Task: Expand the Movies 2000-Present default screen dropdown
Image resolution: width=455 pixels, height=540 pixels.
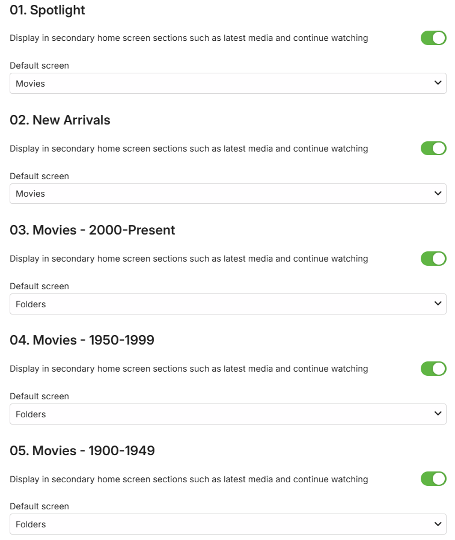Action: (x=228, y=304)
